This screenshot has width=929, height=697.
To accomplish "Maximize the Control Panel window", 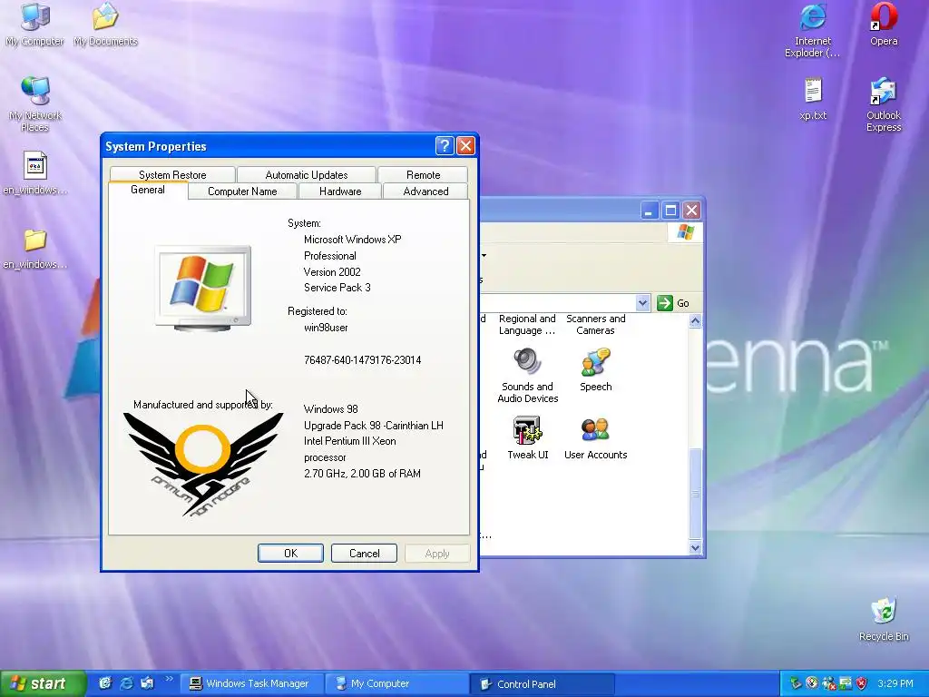I will click(670, 210).
